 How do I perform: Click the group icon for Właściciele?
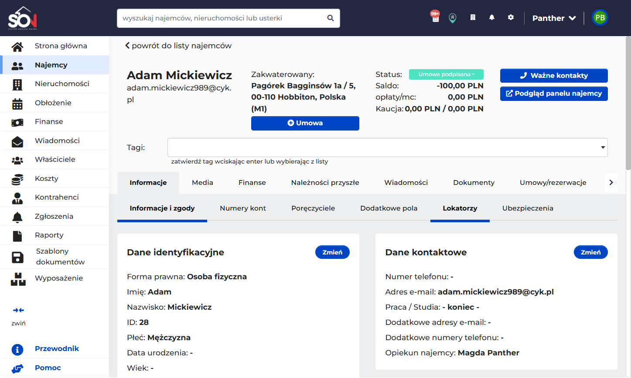[x=17, y=160]
